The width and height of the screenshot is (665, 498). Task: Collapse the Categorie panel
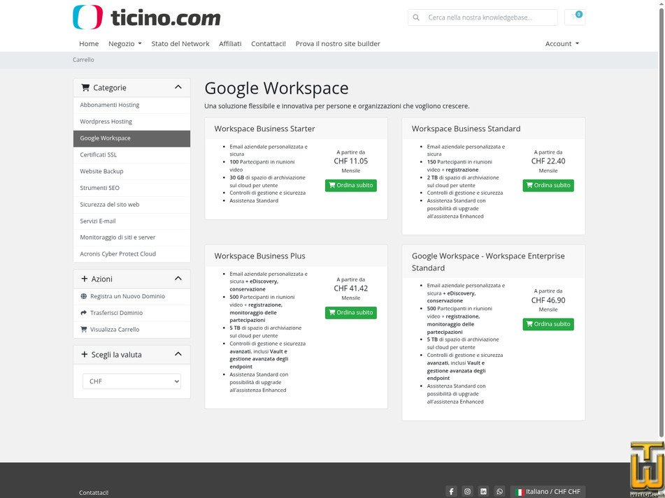[178, 87]
